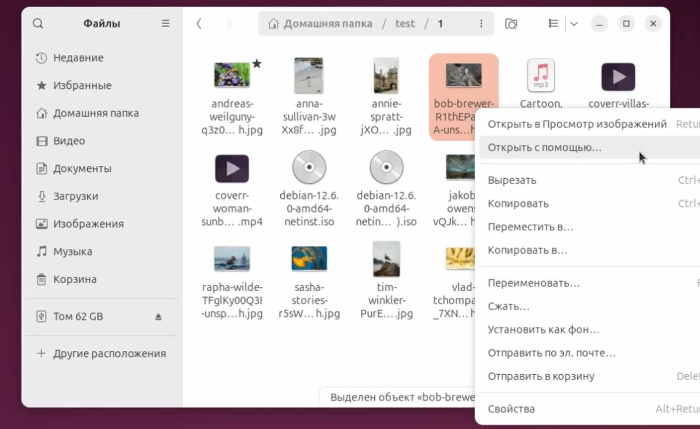The height and width of the screenshot is (429, 700).
Task: Open the hamburger main menu in sidebar header
Action: click(166, 24)
